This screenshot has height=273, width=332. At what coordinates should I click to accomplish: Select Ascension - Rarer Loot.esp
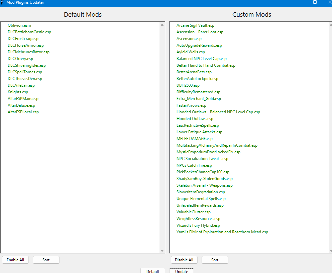tap(200, 32)
